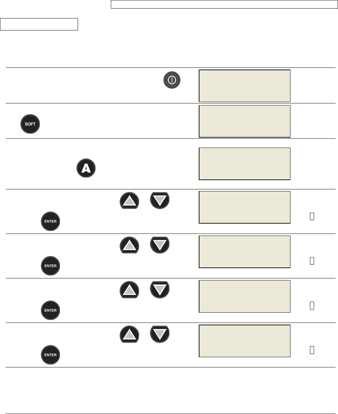Click the long empty text box at the top
Image resolution: width=338 pixels, height=414 pixels.
[224, 4]
